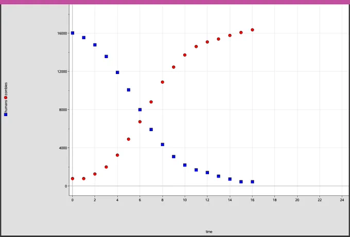Pick the humans square at time 10
Viewport: 350px width, 237px height.
(185, 165)
